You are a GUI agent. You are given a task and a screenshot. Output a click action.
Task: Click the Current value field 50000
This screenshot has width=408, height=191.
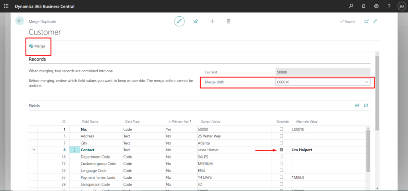coord(323,72)
